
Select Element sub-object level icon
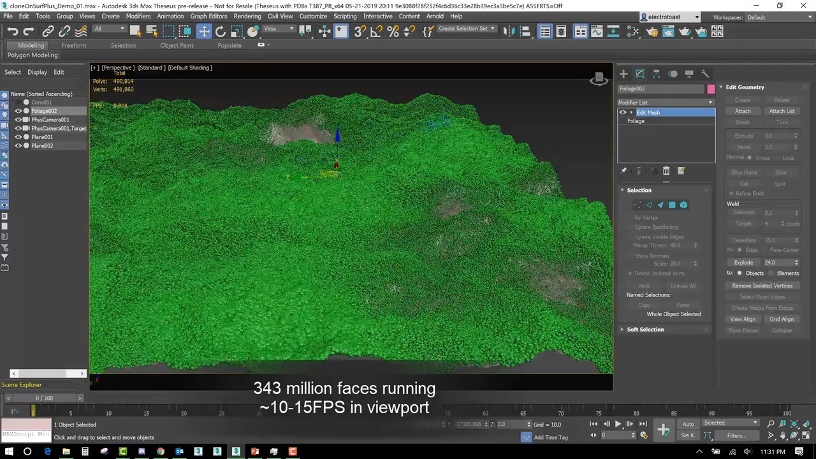click(x=683, y=205)
